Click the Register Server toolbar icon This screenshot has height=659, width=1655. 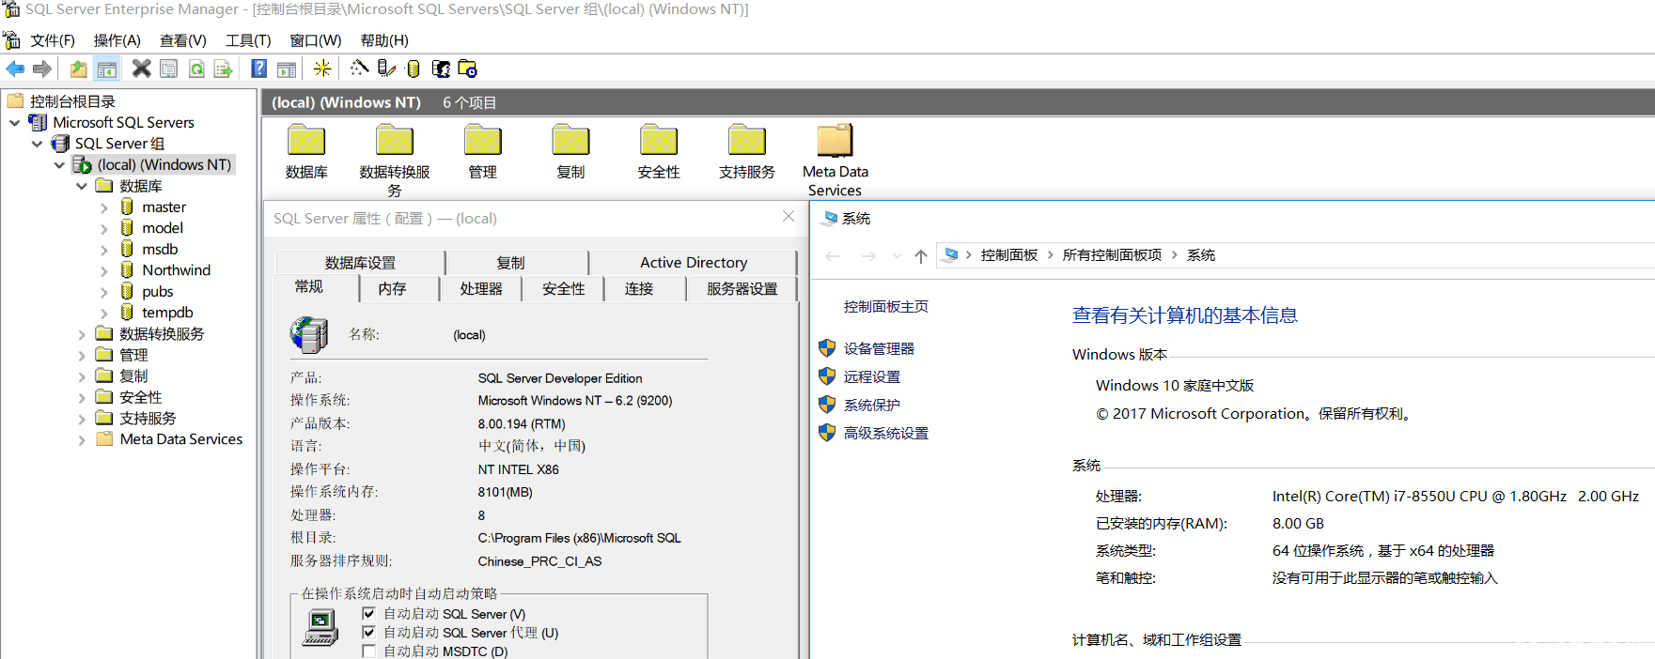click(x=386, y=69)
